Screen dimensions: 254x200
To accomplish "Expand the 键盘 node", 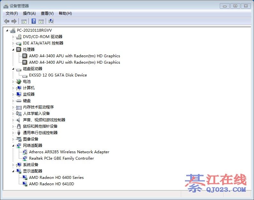I will point(13,101).
